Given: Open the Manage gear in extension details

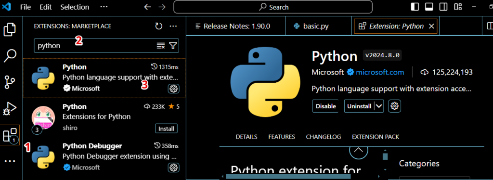Looking at the screenshot, I should click(x=394, y=106).
